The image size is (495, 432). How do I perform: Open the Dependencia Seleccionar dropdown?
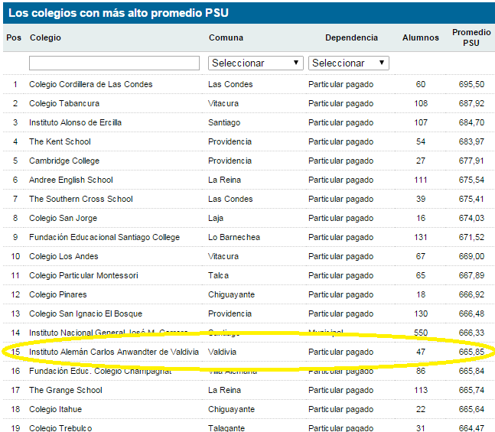[349, 63]
